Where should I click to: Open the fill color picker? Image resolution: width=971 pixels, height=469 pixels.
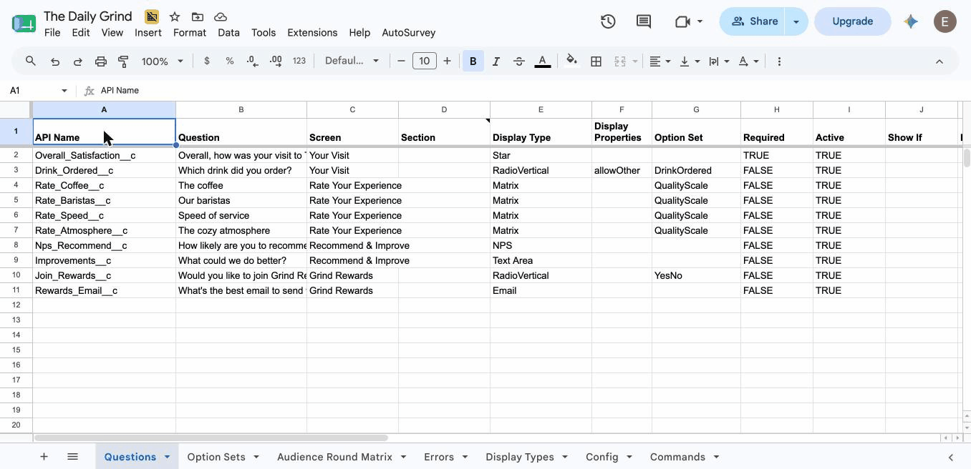[571, 61]
